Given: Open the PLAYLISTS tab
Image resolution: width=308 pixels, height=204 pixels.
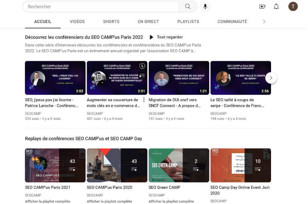Looking at the screenshot, I should click(x=188, y=22).
